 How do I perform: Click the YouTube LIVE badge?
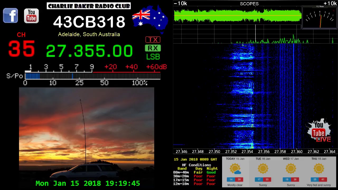(x=319, y=131)
